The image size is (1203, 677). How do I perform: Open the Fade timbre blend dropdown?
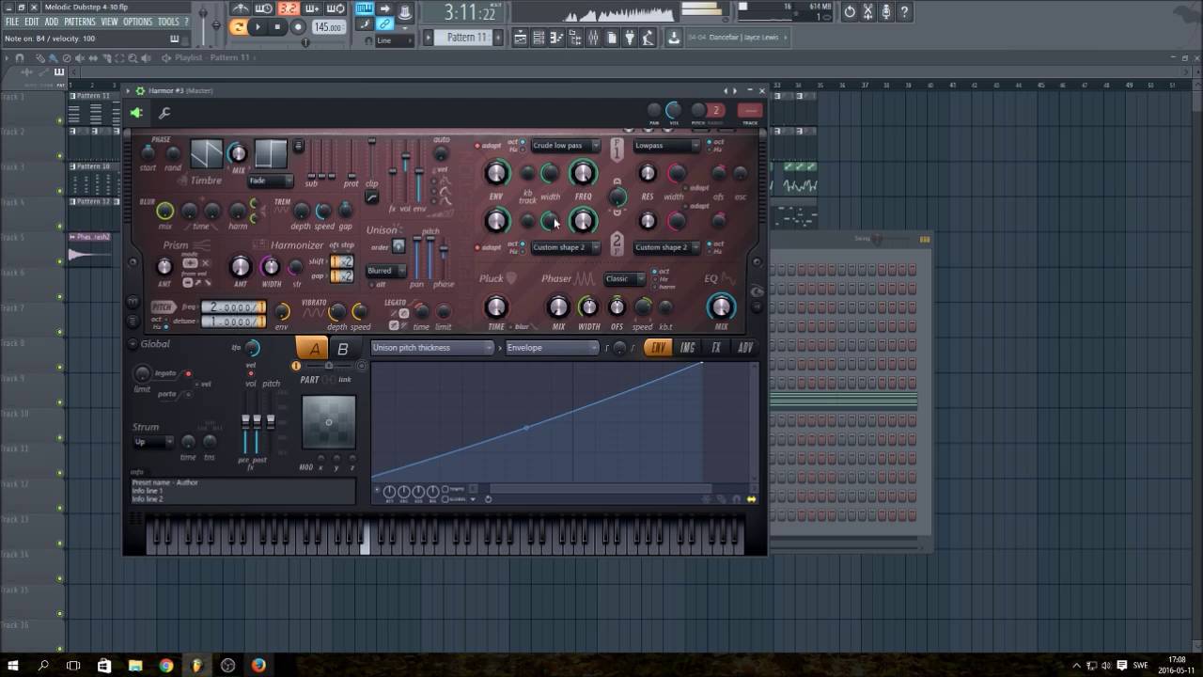pos(271,181)
